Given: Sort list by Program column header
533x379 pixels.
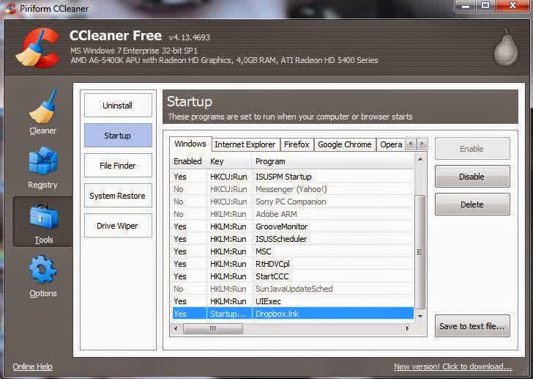Looking at the screenshot, I should [x=333, y=161].
